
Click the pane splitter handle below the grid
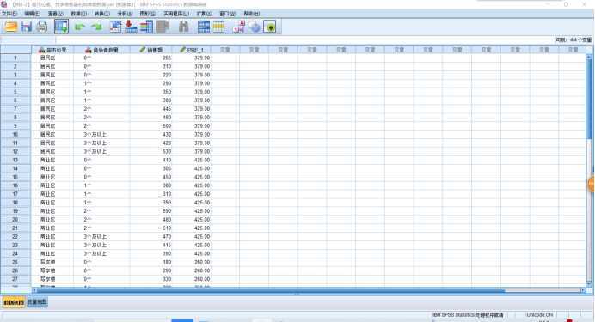click(297, 295)
